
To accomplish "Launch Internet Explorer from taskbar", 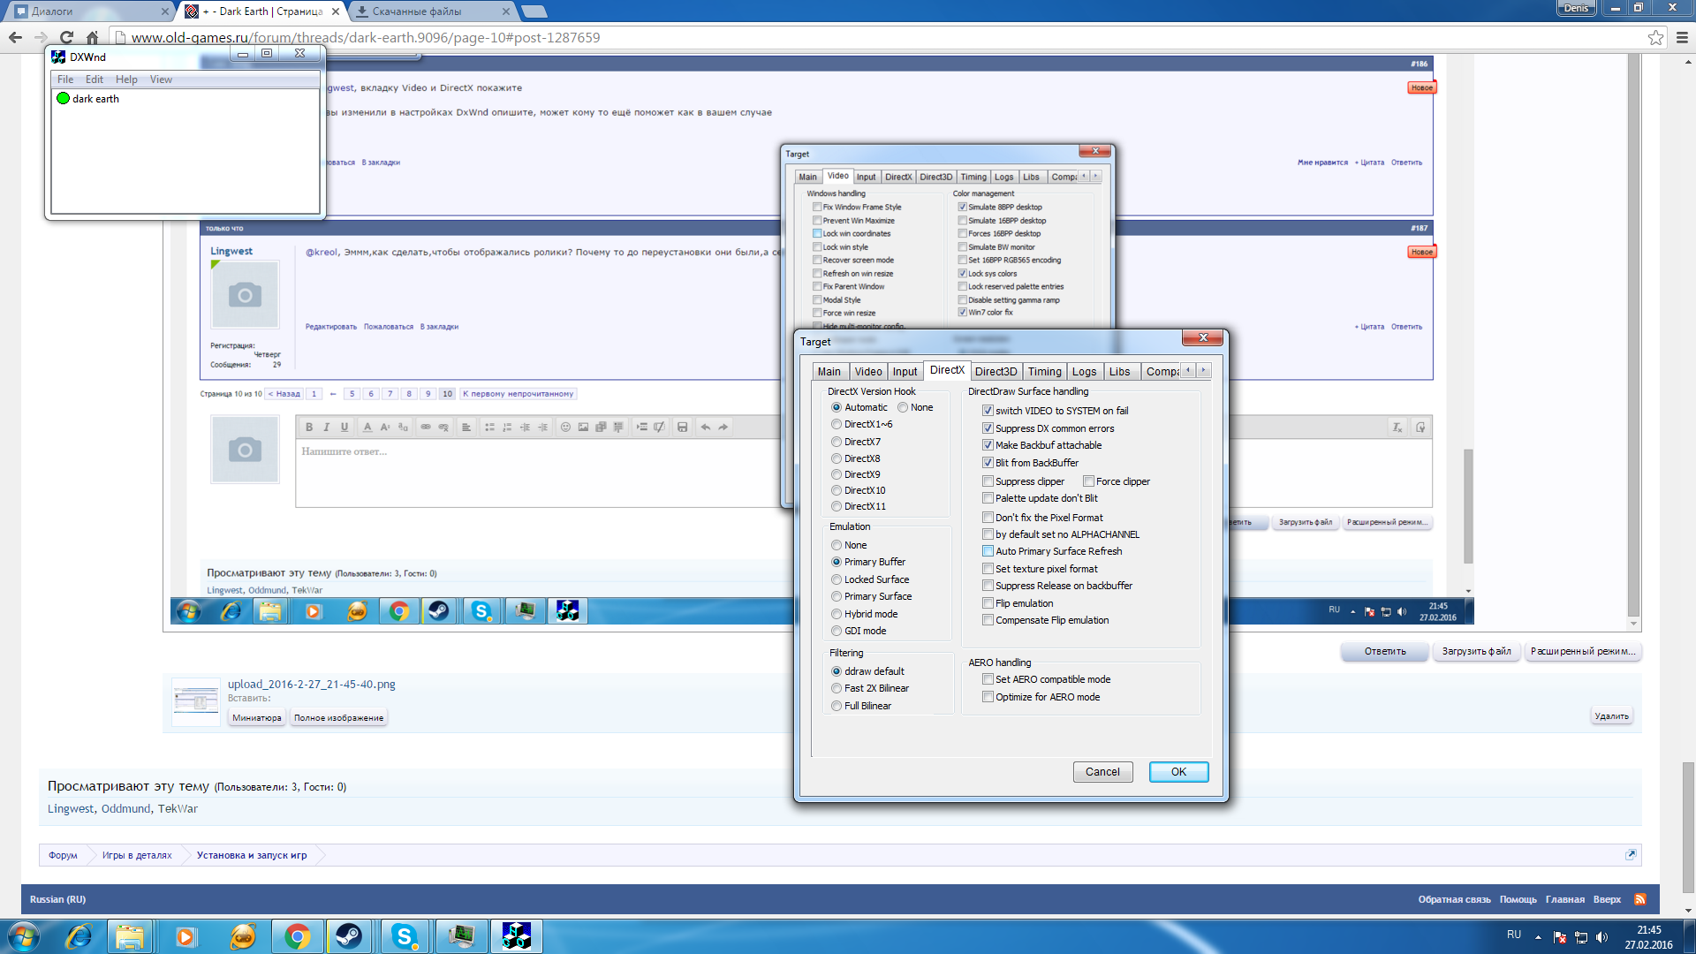I will (x=79, y=936).
